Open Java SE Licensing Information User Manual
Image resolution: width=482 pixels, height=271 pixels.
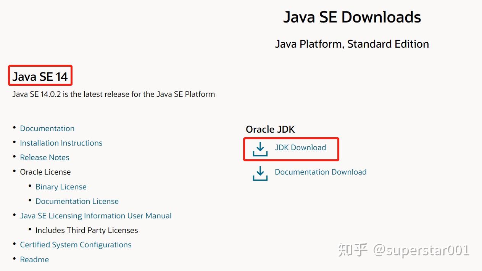tap(96, 216)
